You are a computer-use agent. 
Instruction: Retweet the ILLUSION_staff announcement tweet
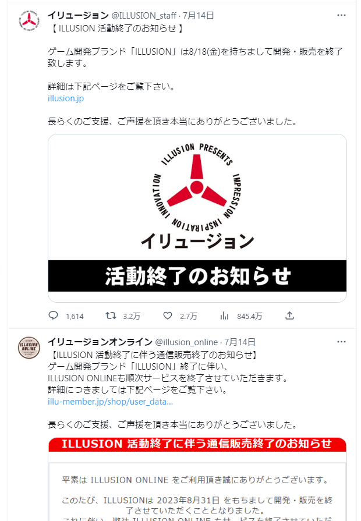click(x=111, y=316)
